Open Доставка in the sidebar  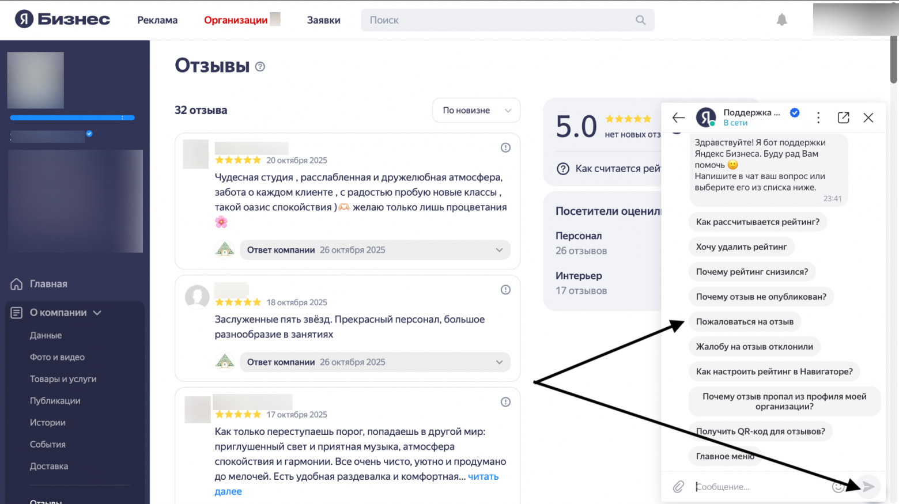(x=49, y=467)
